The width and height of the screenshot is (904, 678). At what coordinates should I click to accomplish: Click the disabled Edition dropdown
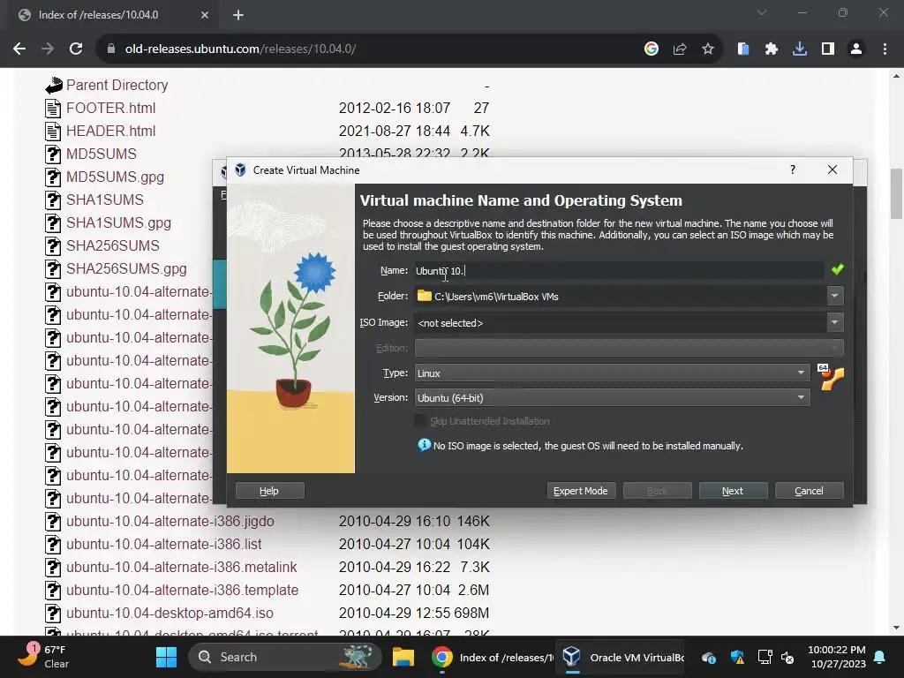click(x=629, y=348)
